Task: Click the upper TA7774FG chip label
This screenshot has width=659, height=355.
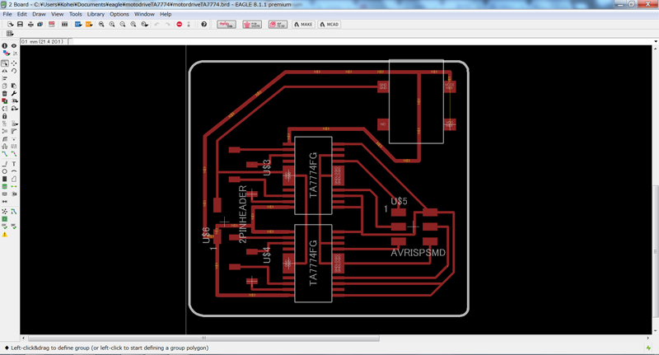Action: [x=313, y=175]
